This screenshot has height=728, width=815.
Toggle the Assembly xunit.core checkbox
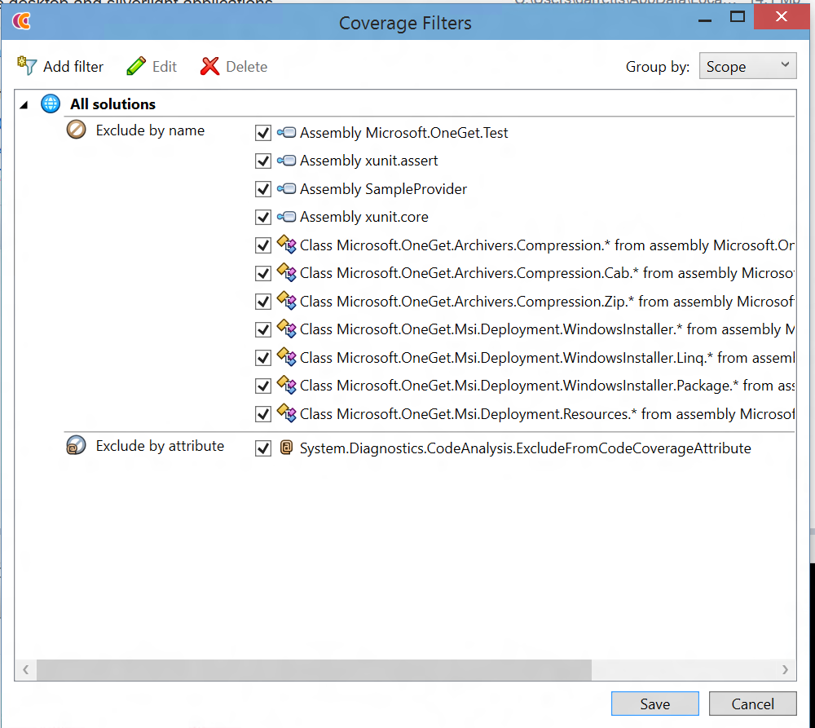[x=263, y=218]
